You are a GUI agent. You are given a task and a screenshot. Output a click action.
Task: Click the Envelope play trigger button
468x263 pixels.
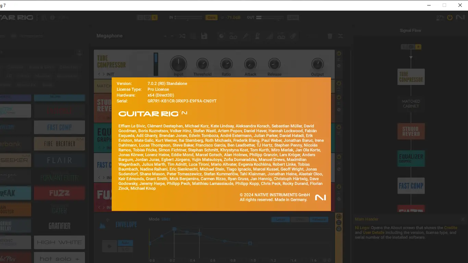tap(110, 246)
